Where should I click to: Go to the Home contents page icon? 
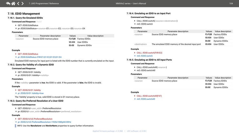[13, 4]
